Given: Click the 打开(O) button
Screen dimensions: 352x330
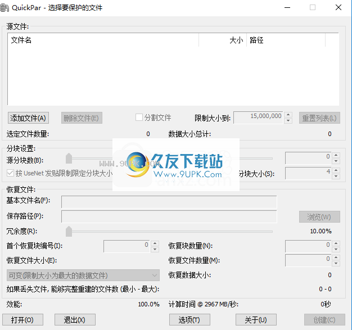Looking at the screenshot, I should pos(22,320).
